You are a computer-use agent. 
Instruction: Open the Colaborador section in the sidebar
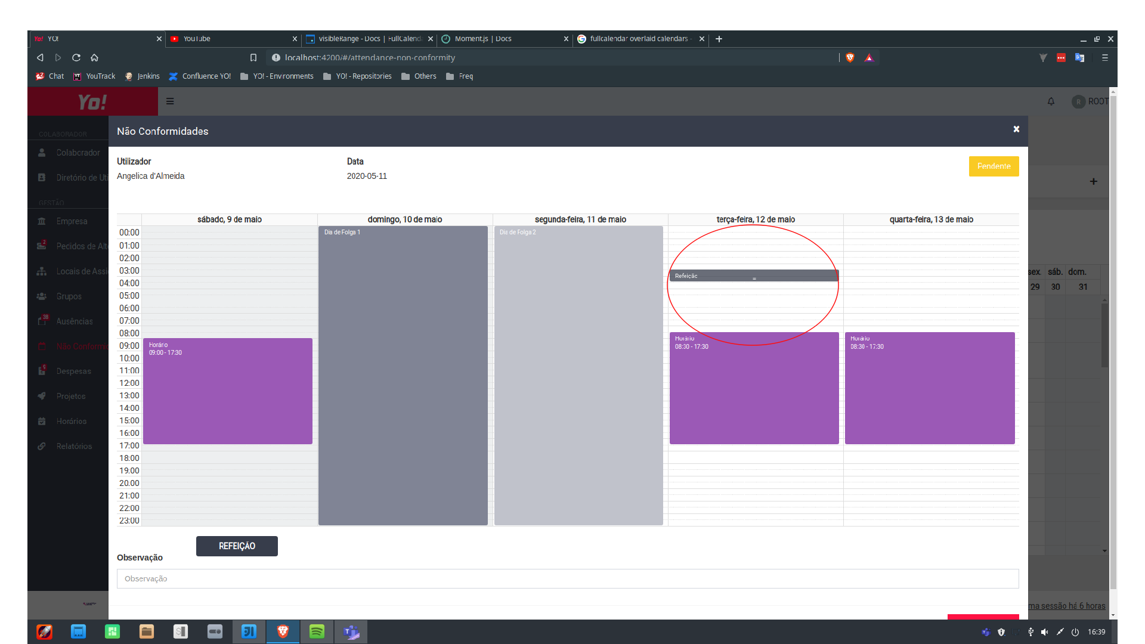point(78,153)
